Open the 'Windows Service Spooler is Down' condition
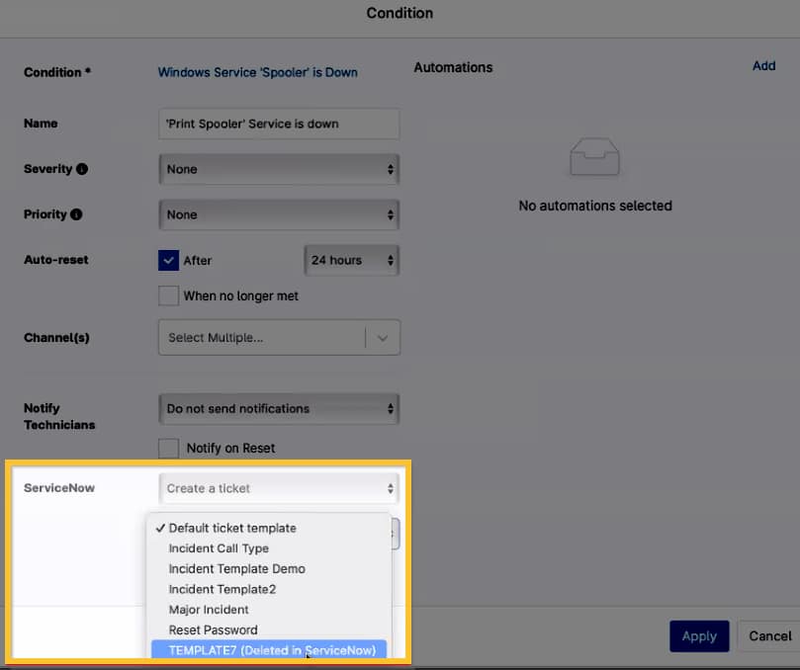The image size is (800, 670). (x=257, y=72)
